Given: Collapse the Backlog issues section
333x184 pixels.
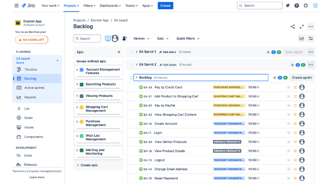Looking at the screenshot, I should pyautogui.click(x=137, y=78).
